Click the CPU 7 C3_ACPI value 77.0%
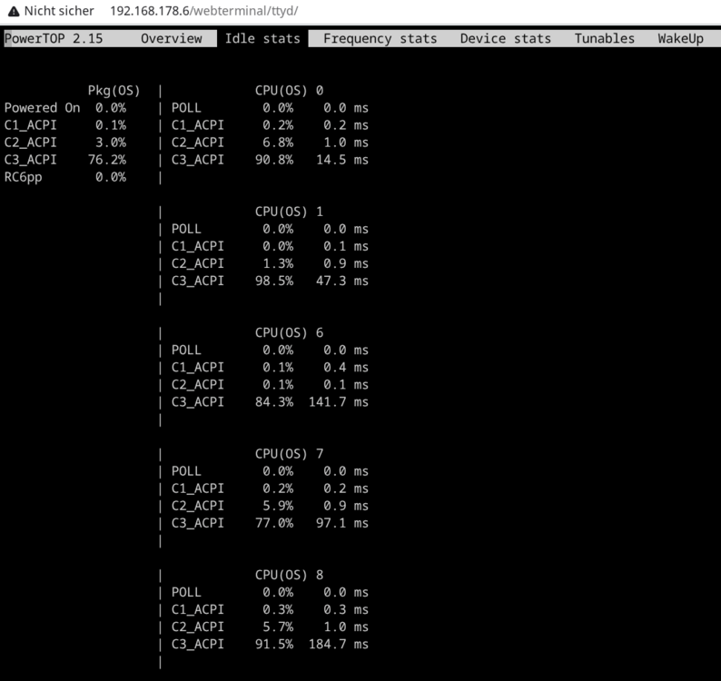Viewport: 721px width, 681px height. [274, 523]
